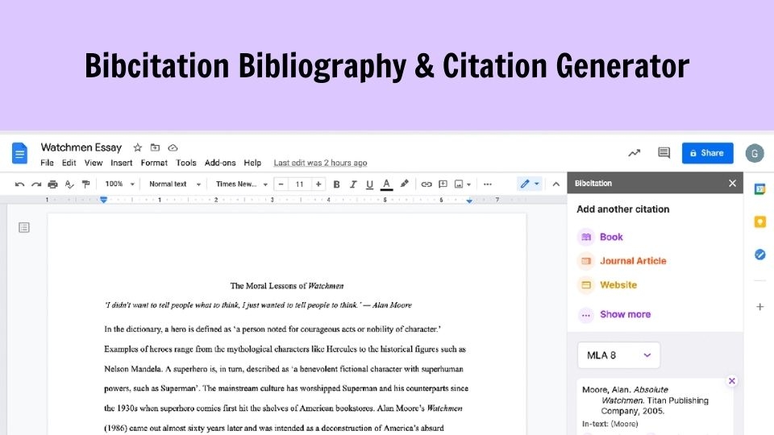Hide the menus with the caret
This screenshot has width=774, height=435.
click(x=556, y=184)
